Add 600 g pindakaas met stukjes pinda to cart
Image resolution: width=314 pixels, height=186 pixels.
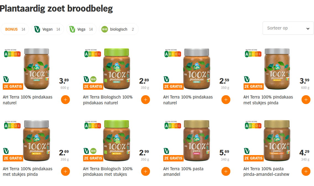pos(306,100)
